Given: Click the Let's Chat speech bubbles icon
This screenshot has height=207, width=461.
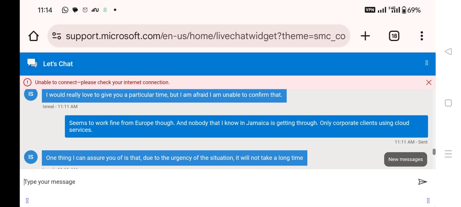Looking at the screenshot, I should (32, 63).
